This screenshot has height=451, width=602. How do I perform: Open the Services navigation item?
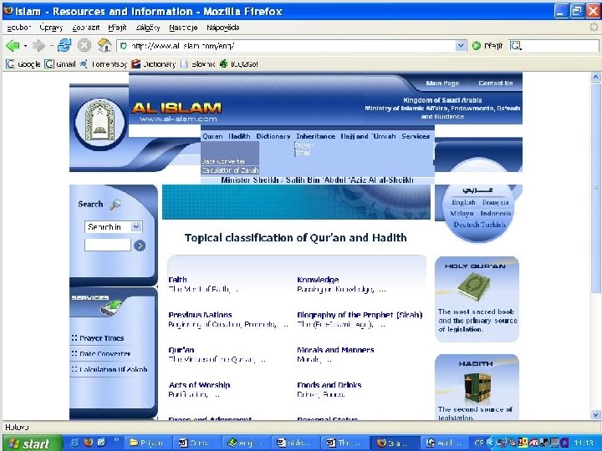tap(416, 136)
